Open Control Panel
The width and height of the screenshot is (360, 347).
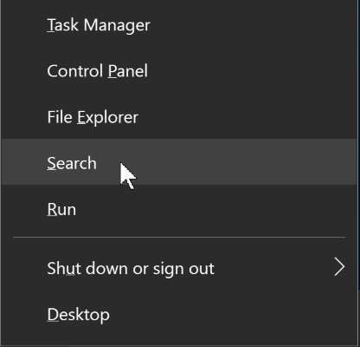pos(179,71)
